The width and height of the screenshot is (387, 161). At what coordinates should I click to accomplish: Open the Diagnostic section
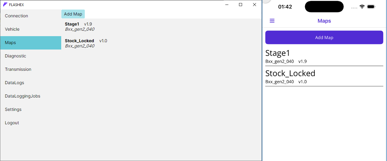[16, 56]
